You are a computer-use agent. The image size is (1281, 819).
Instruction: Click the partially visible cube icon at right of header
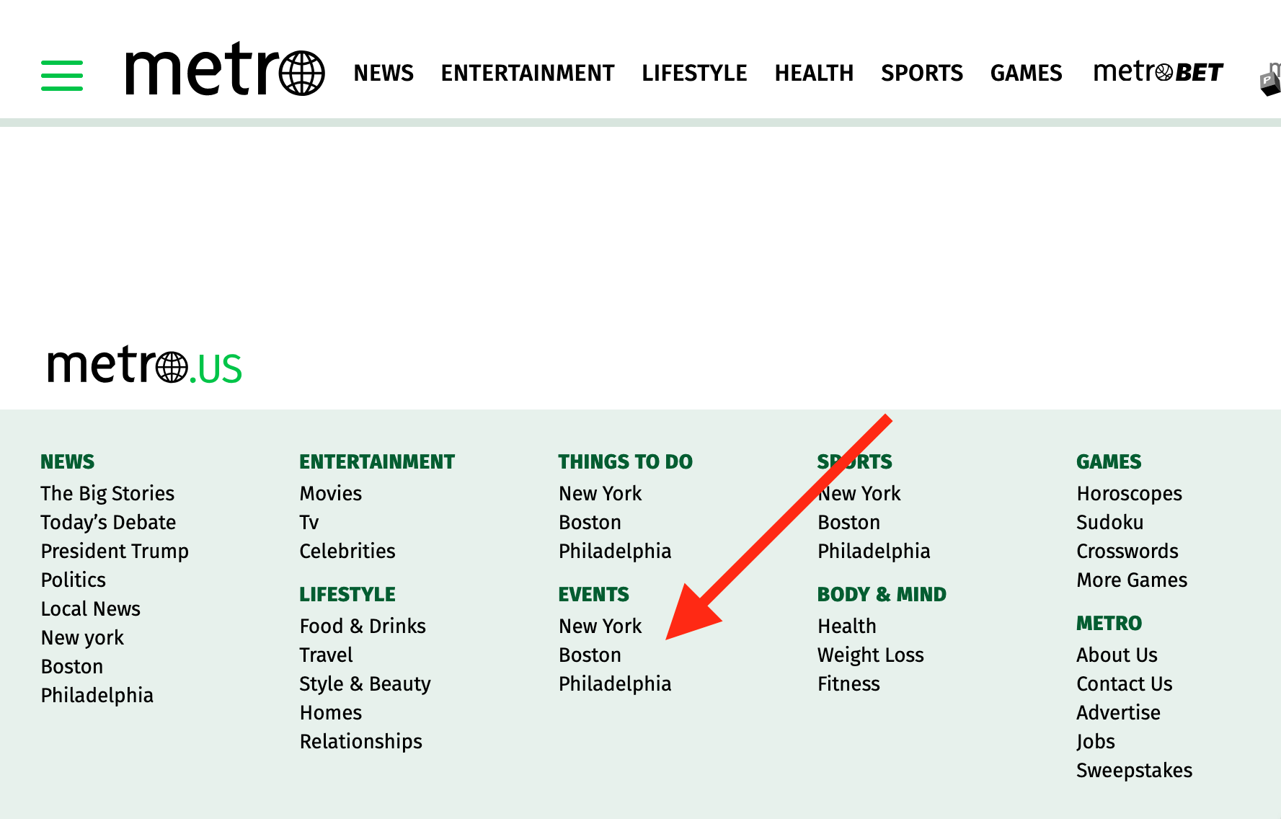coord(1270,79)
